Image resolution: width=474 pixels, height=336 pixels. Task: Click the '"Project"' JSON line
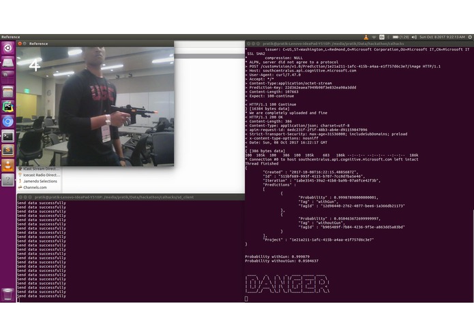click(x=319, y=240)
